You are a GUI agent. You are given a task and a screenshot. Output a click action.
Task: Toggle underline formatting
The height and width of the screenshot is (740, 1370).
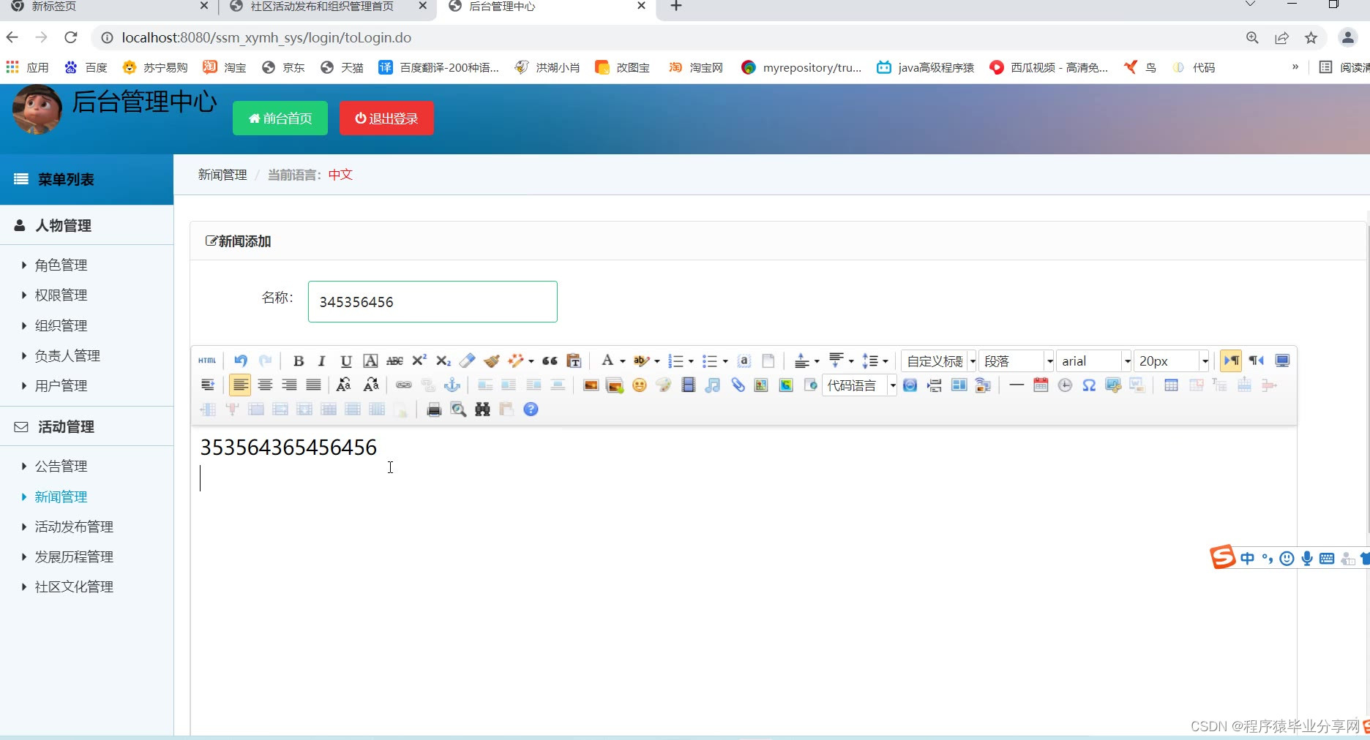pos(346,360)
